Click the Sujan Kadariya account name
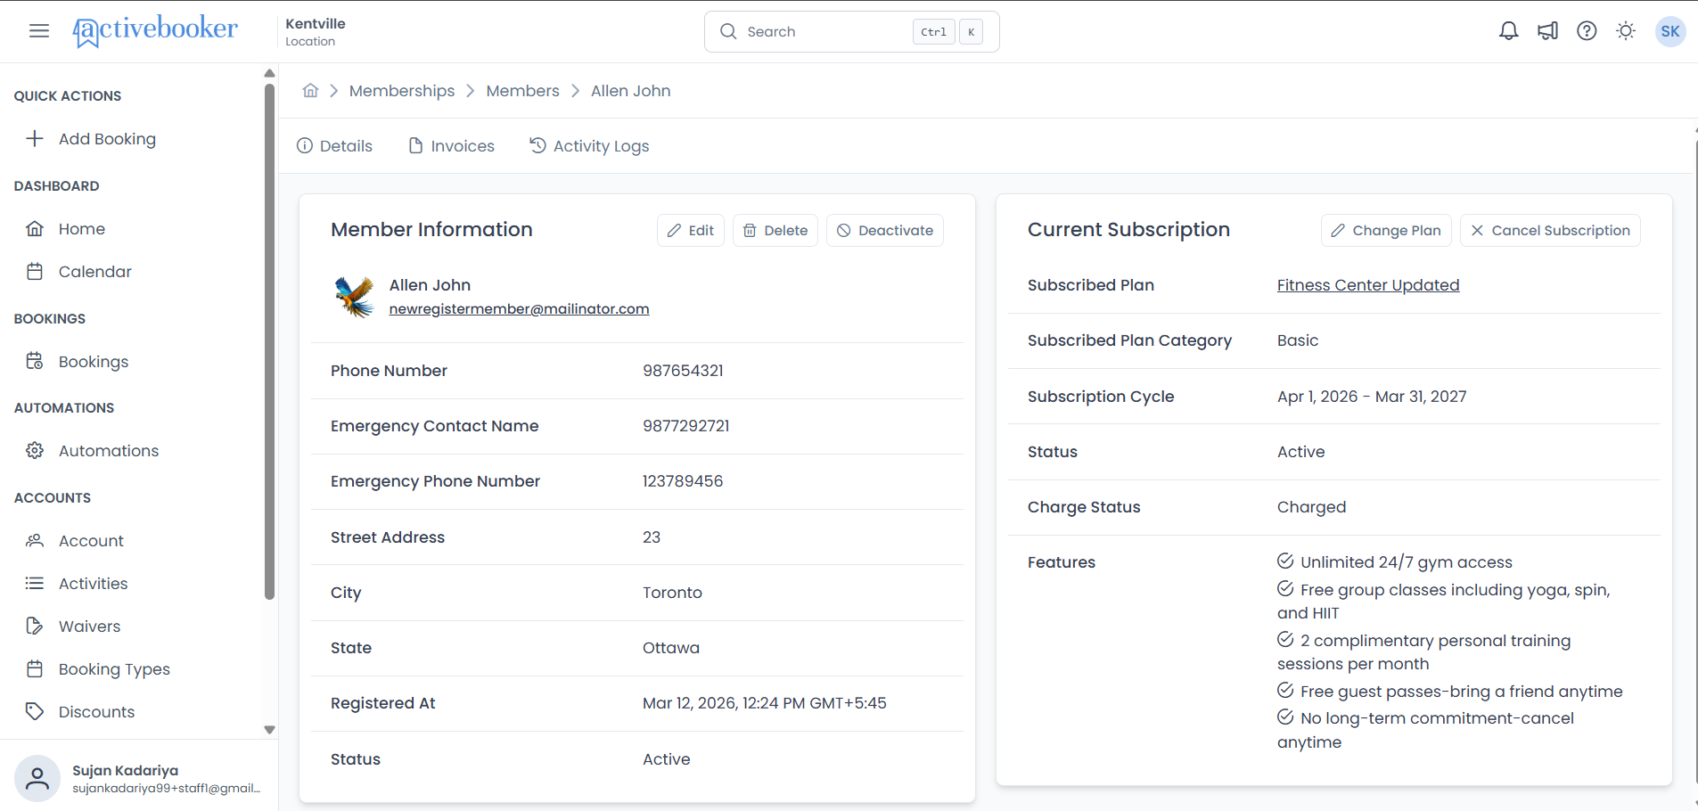 point(125,770)
